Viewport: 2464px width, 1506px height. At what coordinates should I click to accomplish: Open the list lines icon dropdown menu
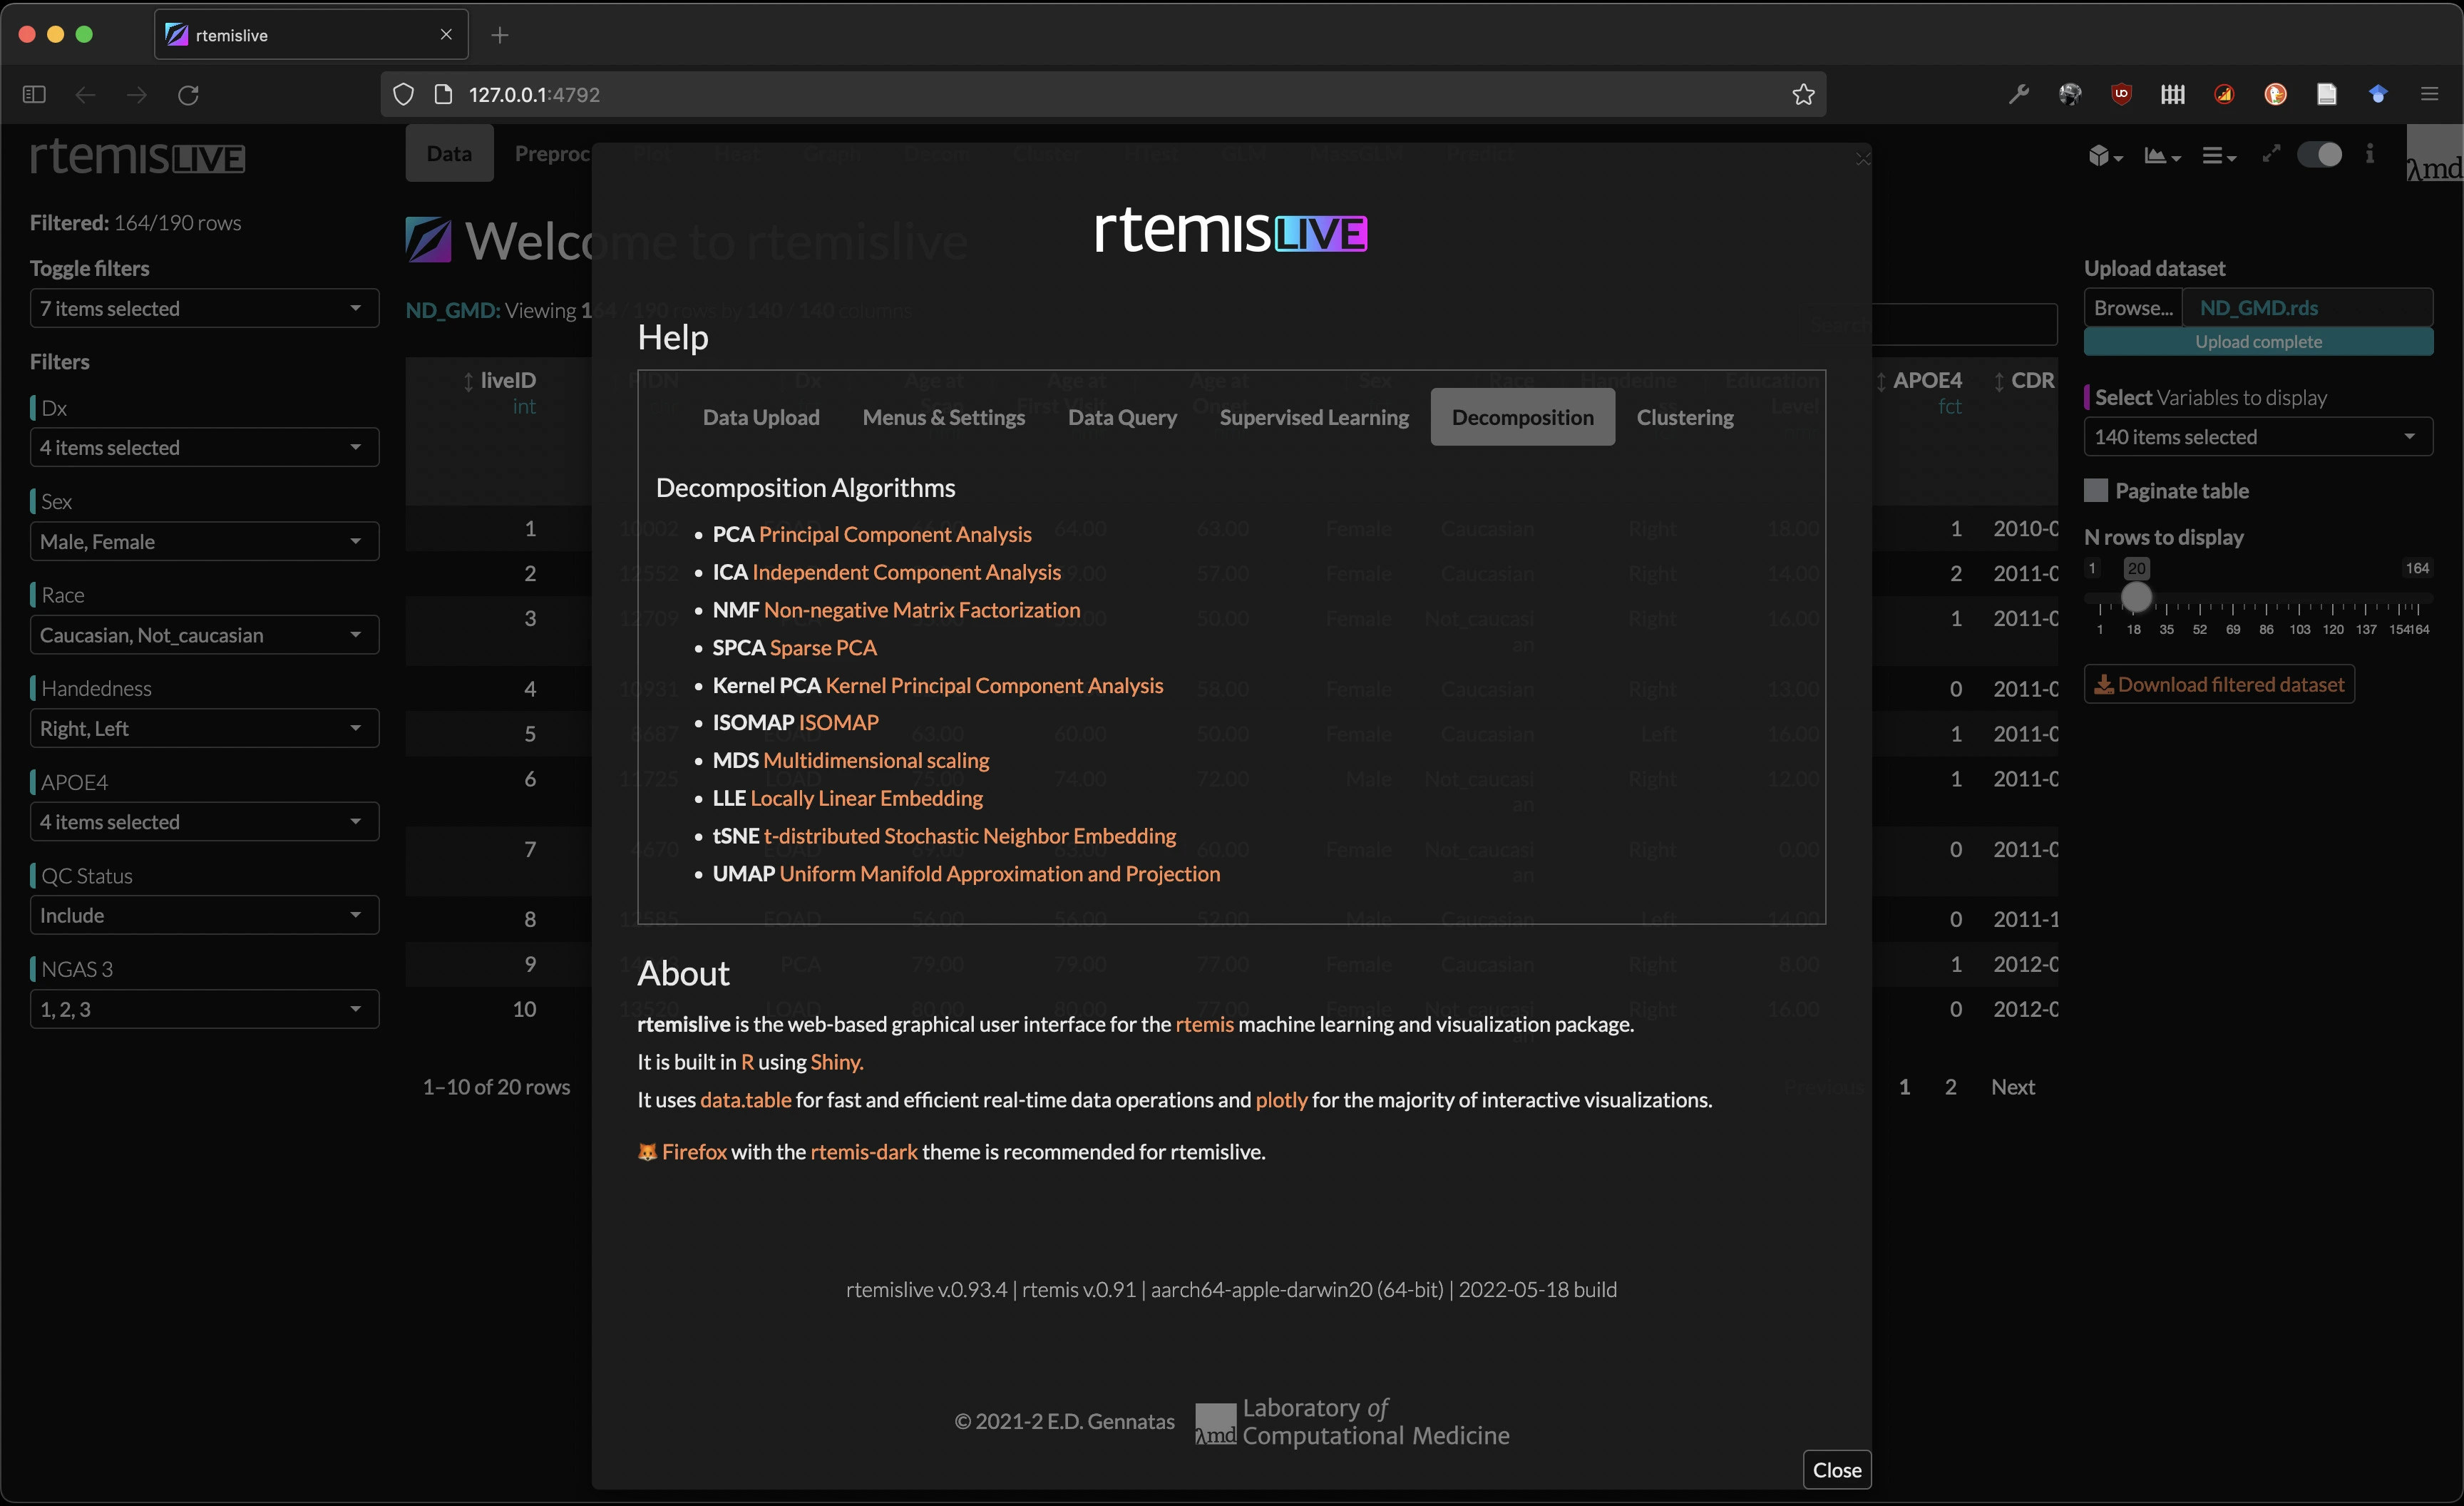(x=2218, y=155)
